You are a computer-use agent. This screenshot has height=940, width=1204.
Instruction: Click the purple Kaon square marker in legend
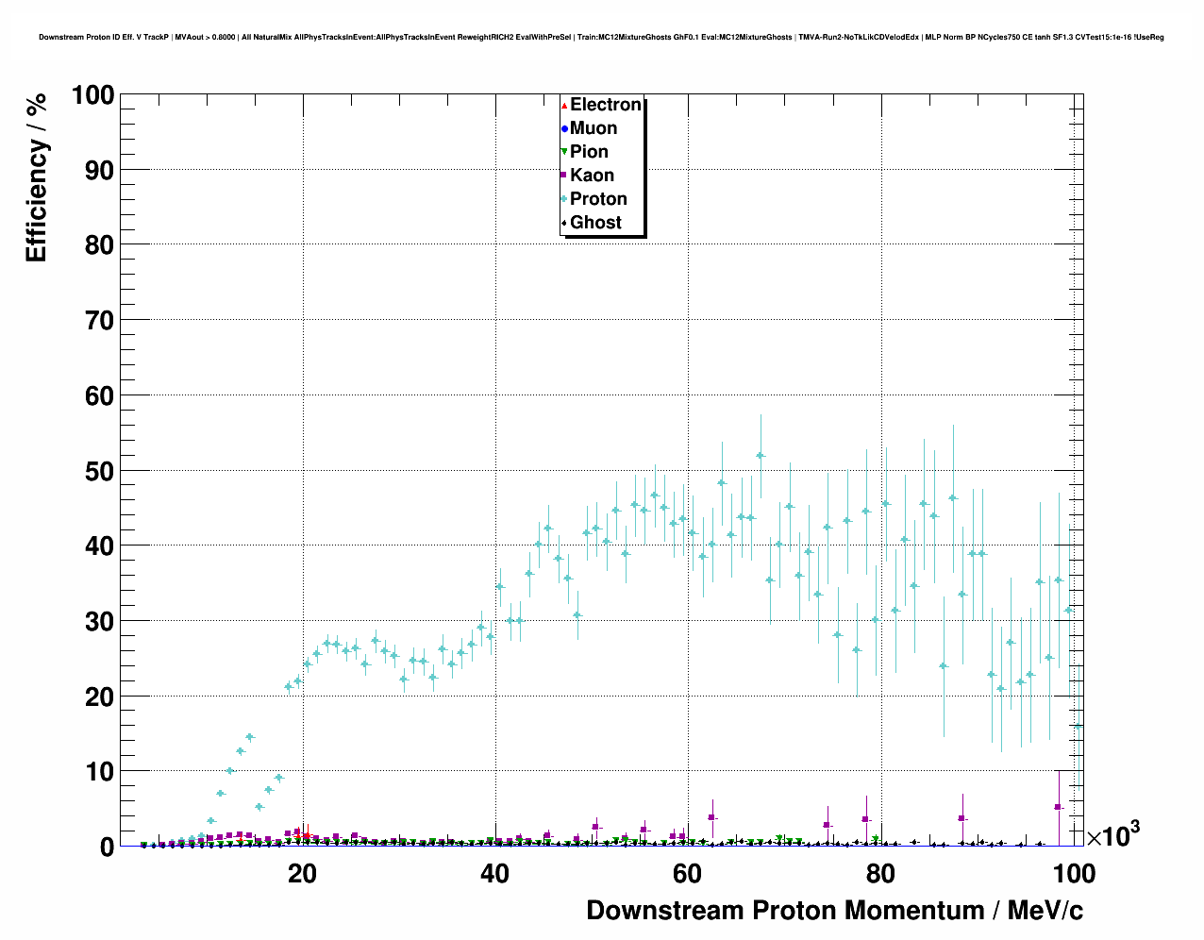564,176
